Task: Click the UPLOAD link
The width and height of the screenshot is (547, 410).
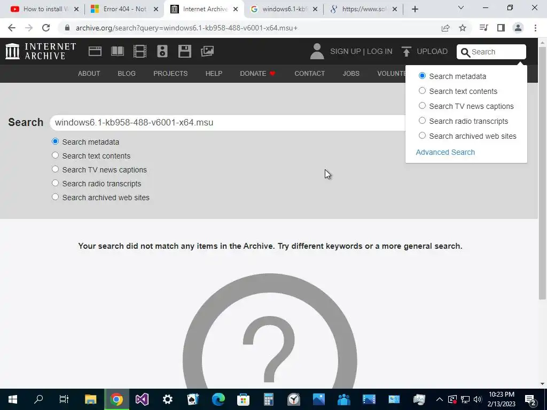Action: point(432,52)
